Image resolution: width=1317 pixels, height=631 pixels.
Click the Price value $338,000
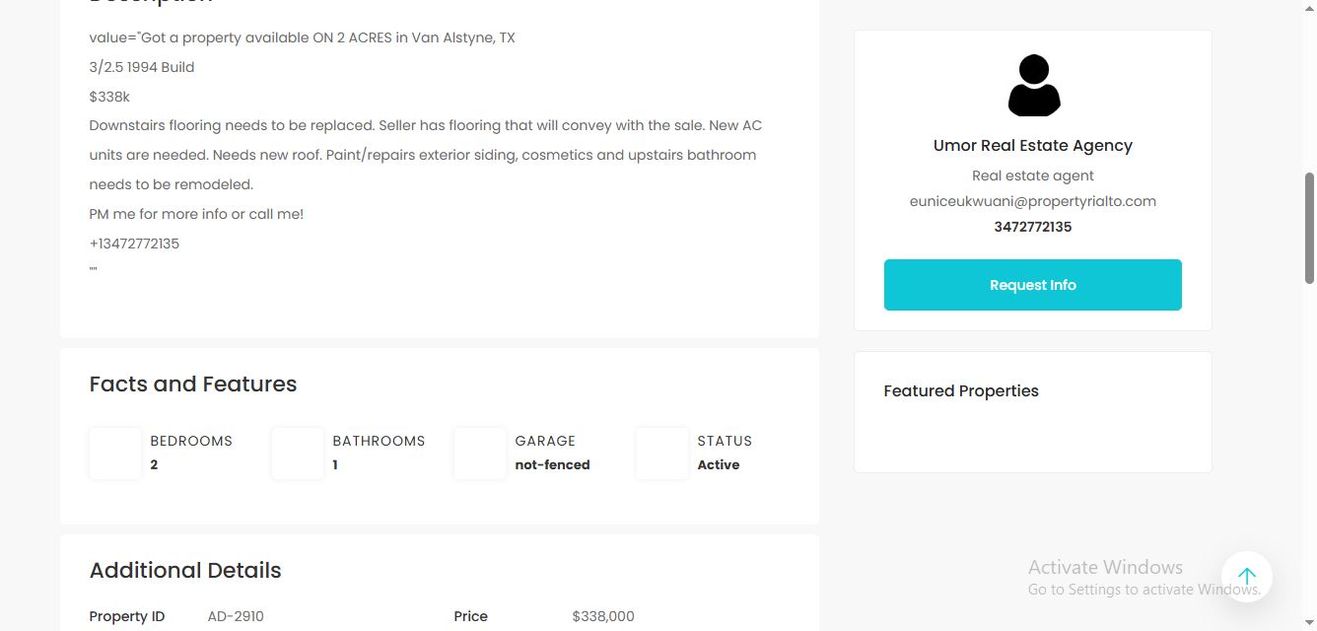[603, 616]
